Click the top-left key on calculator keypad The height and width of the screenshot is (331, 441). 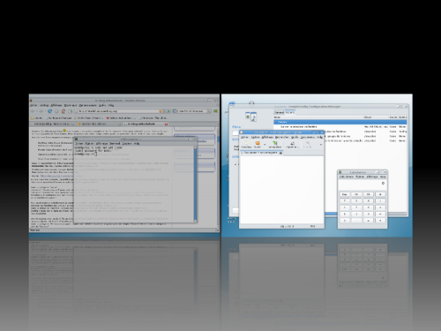pyautogui.click(x=345, y=194)
